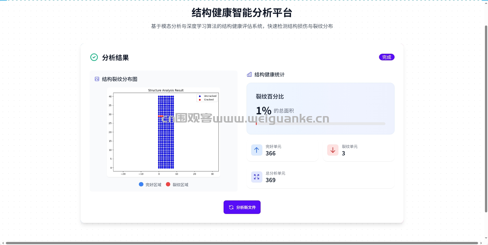488x245 pixels.
Task: Click the 裂纹百分比 label
Action: coord(270,97)
